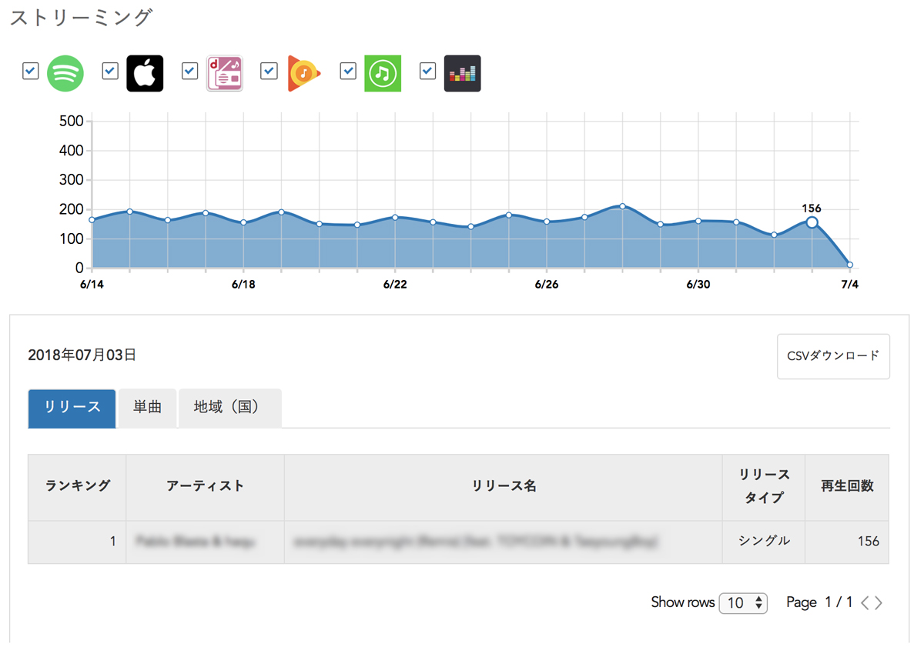Click the peak data point near 6/28
Viewport: 924px width, 657px height.
click(622, 206)
